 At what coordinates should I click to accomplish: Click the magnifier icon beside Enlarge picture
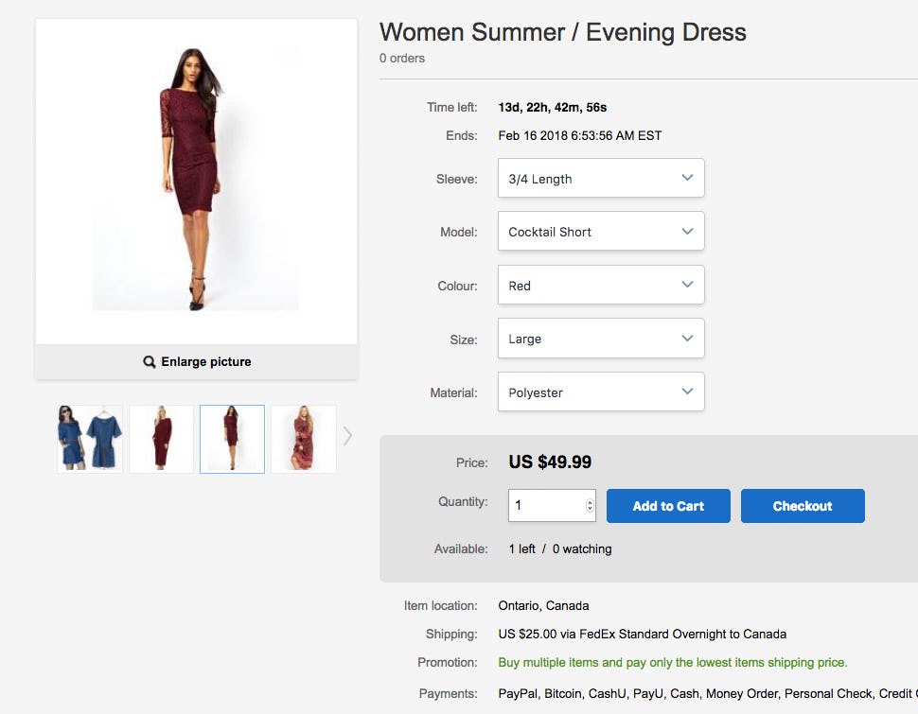[150, 362]
